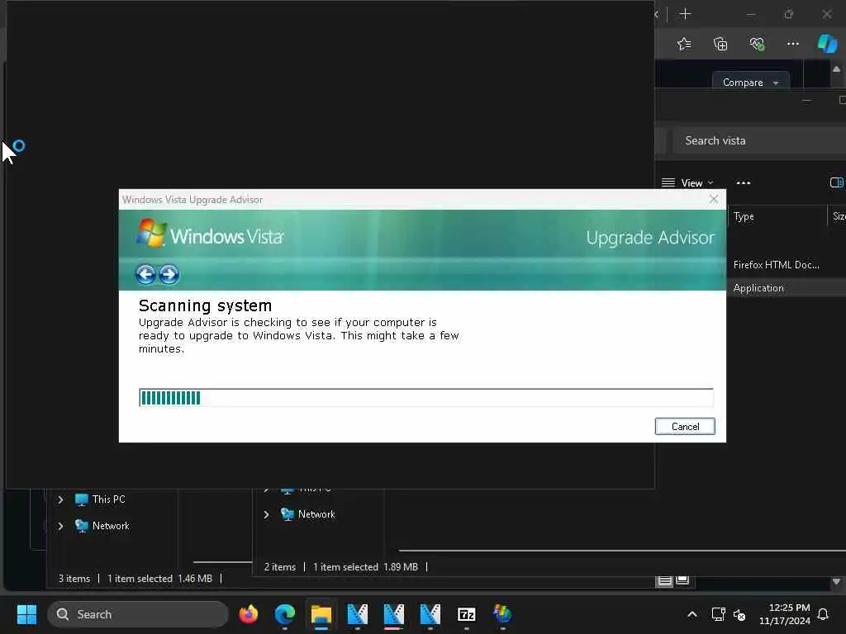Viewport: 846px width, 634px height.
Task: Open the muted volume tray icon
Action: click(x=739, y=614)
